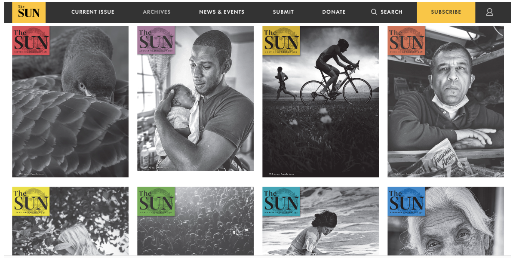
Task: Click the yellow Subscribe button
Action: click(446, 12)
